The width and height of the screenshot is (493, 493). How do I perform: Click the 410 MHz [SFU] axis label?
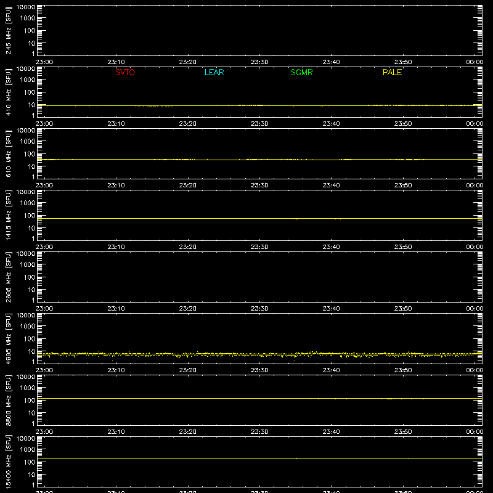point(8,92)
